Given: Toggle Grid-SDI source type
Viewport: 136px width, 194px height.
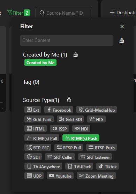Looking at the screenshot, I should [x=70, y=119].
